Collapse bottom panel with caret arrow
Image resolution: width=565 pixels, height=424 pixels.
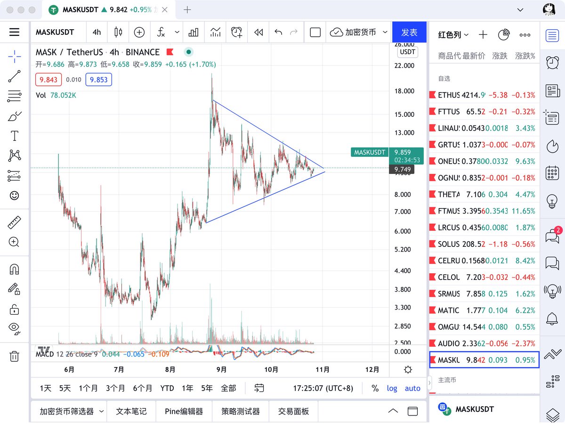[393, 411]
